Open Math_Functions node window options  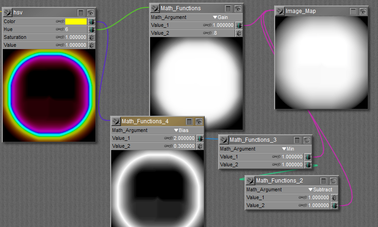[x=228, y=9]
